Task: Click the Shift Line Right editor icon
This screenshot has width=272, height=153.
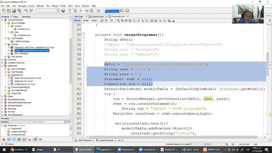Action: [156, 21]
